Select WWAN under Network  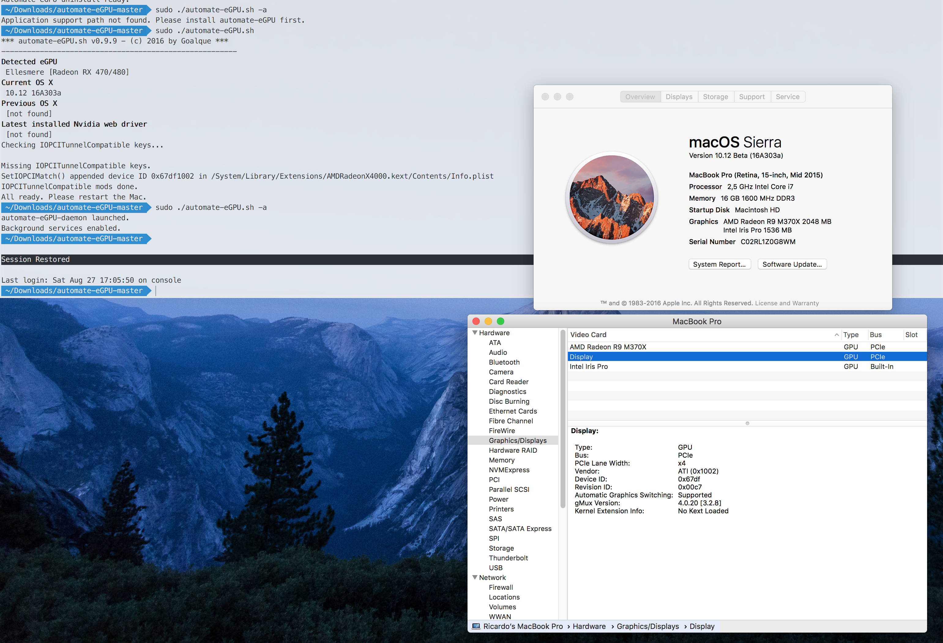(500, 617)
